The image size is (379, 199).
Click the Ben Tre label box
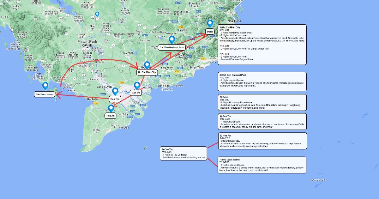click(x=136, y=93)
